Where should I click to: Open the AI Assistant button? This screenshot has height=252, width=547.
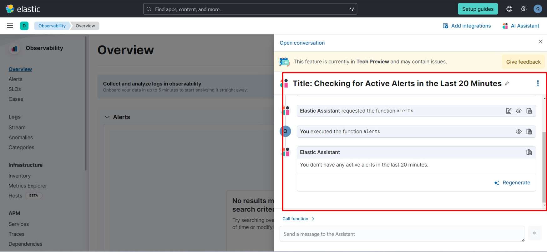click(x=521, y=26)
